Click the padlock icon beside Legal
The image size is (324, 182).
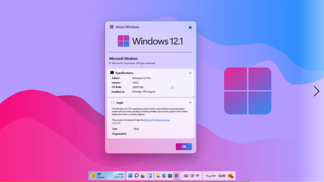click(112, 103)
